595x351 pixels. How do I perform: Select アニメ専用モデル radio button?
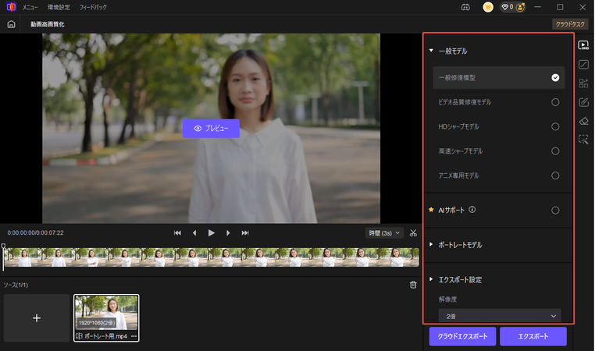point(555,175)
